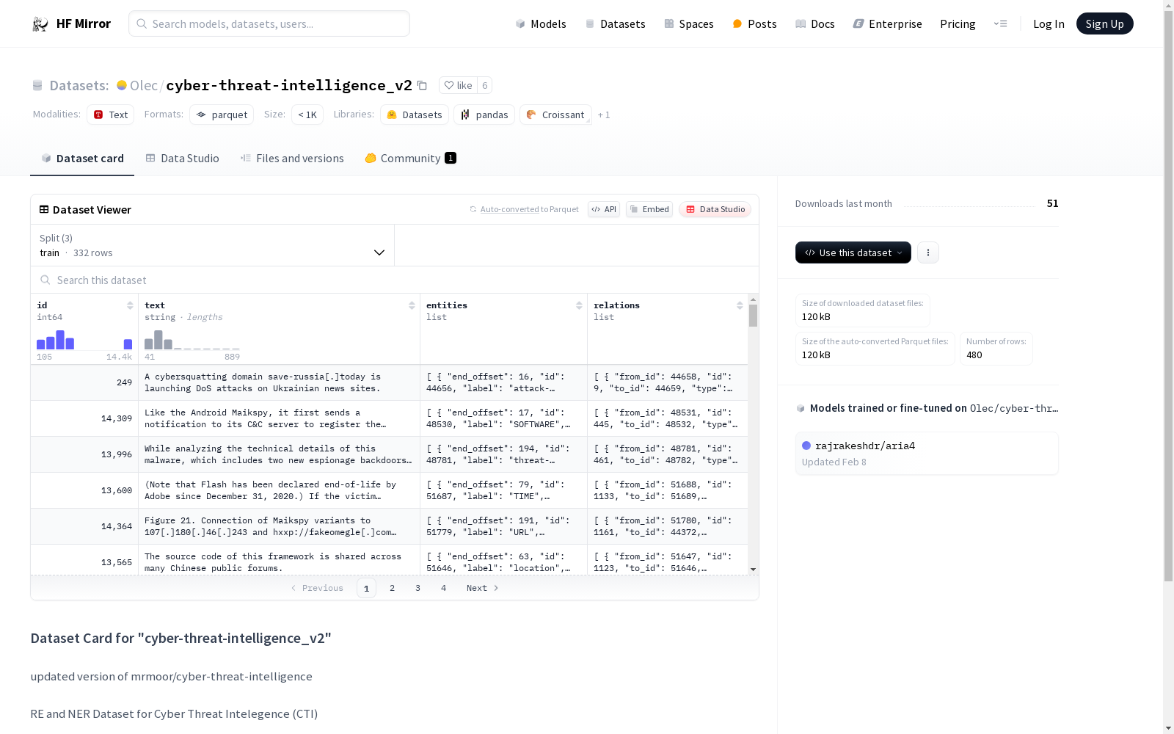Click the < 1K size tag
The width and height of the screenshot is (1174, 734).
coord(307,115)
